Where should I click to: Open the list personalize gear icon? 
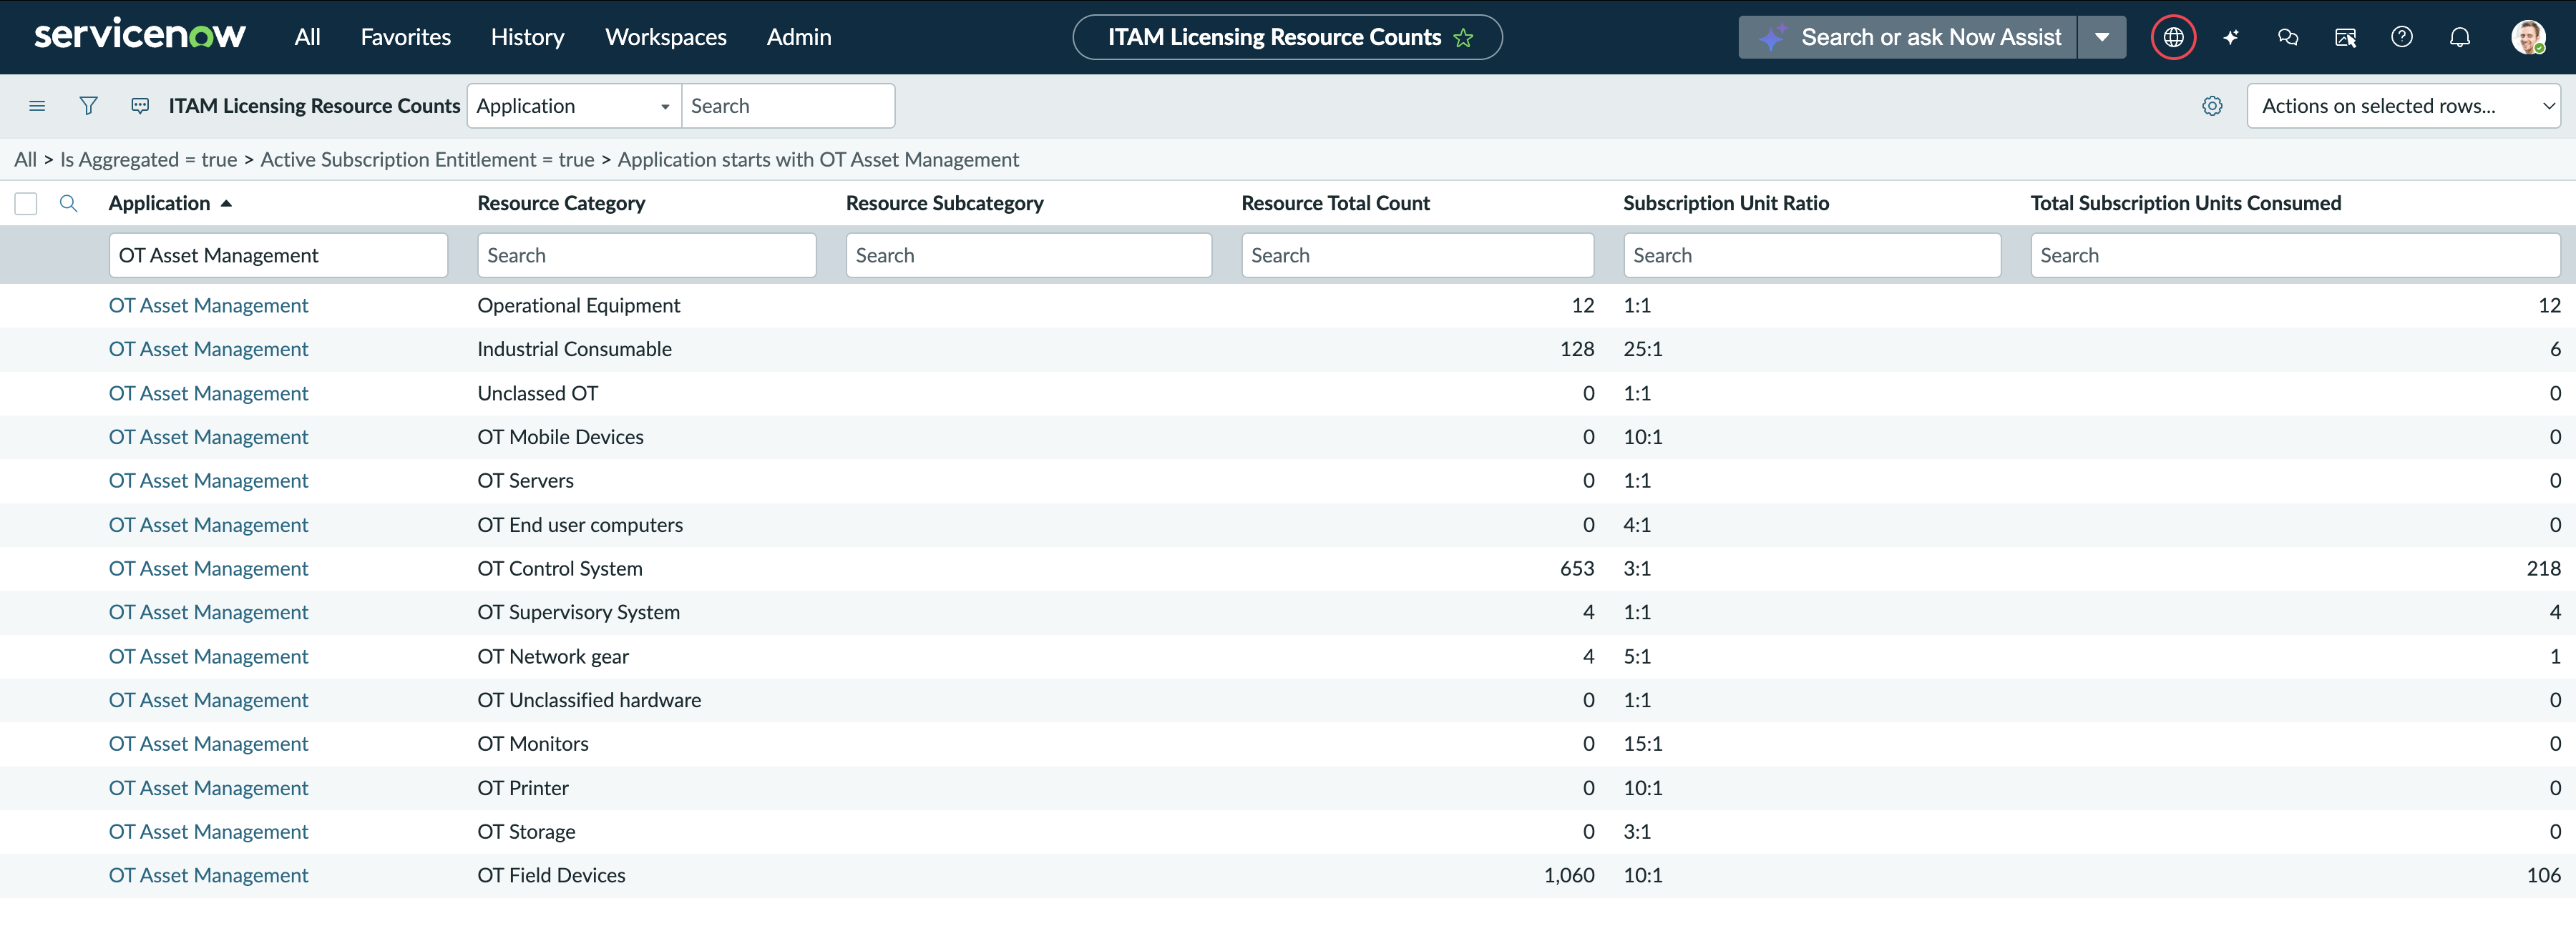pyautogui.click(x=2212, y=106)
